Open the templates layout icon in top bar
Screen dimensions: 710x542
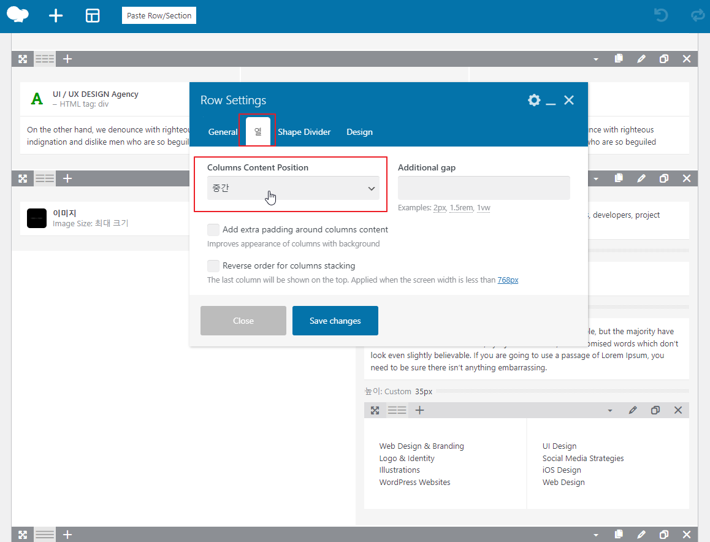pos(93,15)
